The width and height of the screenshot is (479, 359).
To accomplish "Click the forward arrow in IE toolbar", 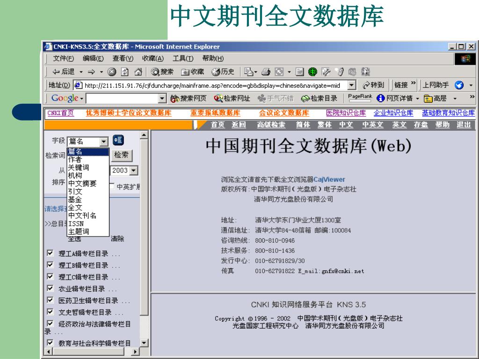I will tap(91, 72).
